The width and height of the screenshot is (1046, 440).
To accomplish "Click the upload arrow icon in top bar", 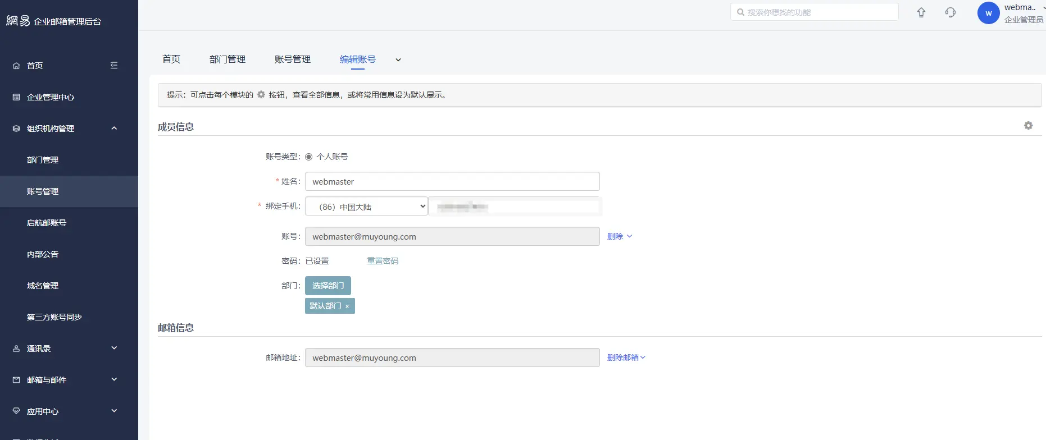I will click(x=921, y=12).
